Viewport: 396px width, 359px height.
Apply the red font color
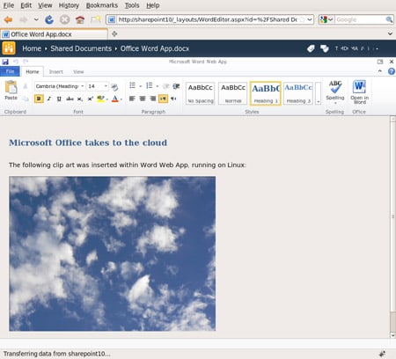[x=115, y=99]
